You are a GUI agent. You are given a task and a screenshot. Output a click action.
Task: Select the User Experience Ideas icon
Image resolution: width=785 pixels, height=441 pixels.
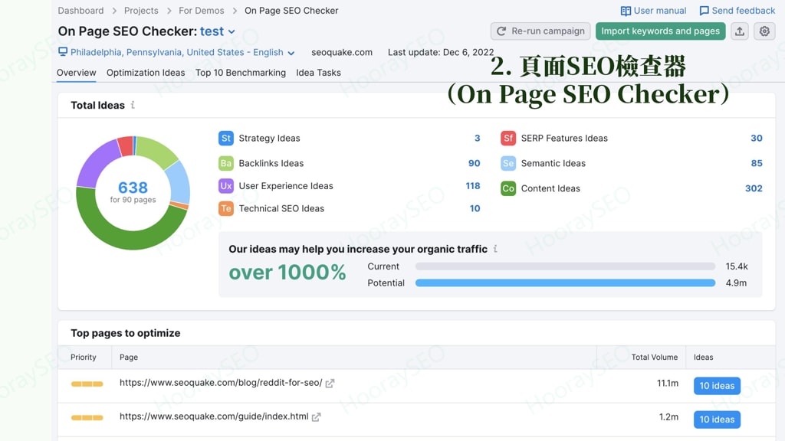pyautogui.click(x=226, y=186)
